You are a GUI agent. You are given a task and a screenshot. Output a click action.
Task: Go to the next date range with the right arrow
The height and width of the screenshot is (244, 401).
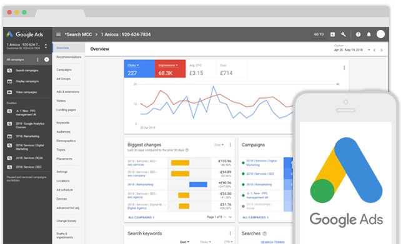click(x=382, y=50)
